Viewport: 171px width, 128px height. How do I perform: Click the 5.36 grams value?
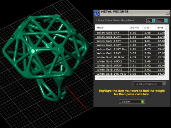[x=133, y=33]
